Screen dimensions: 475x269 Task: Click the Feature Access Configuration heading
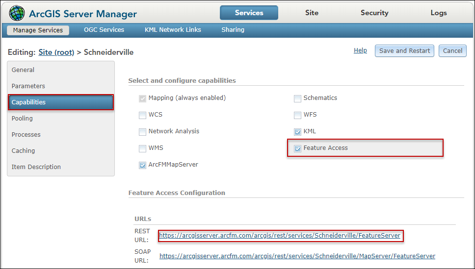click(x=177, y=193)
